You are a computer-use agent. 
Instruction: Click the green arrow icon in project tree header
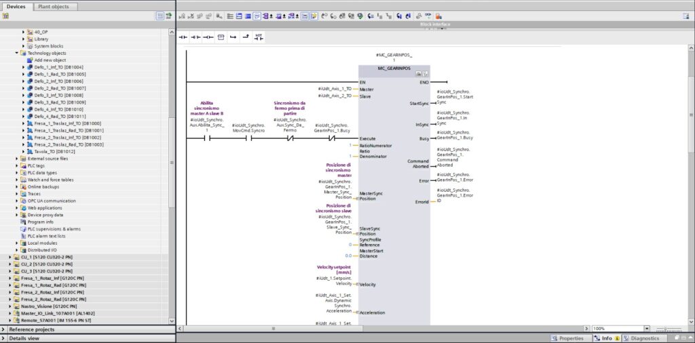169,16
